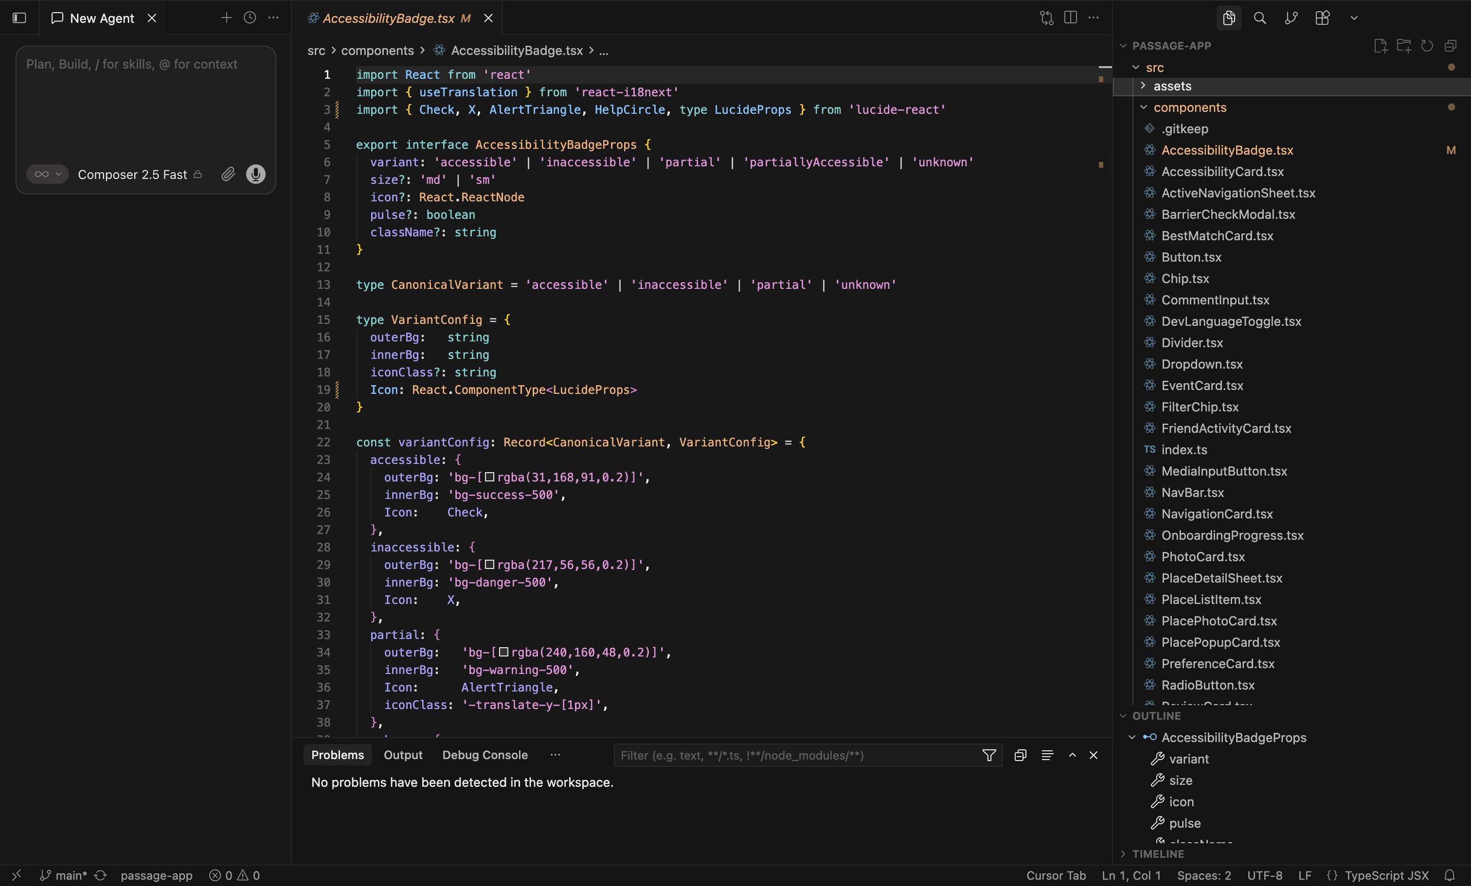Click the src breadcrumb
Screen dimensions: 1471x886
(316, 51)
